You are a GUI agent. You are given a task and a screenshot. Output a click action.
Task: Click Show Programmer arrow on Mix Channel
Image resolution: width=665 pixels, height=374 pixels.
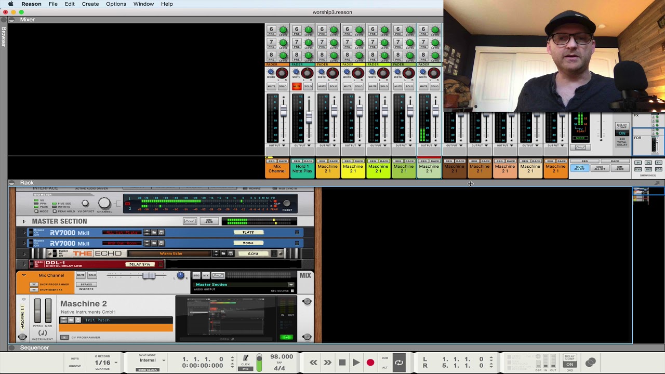coord(34,285)
